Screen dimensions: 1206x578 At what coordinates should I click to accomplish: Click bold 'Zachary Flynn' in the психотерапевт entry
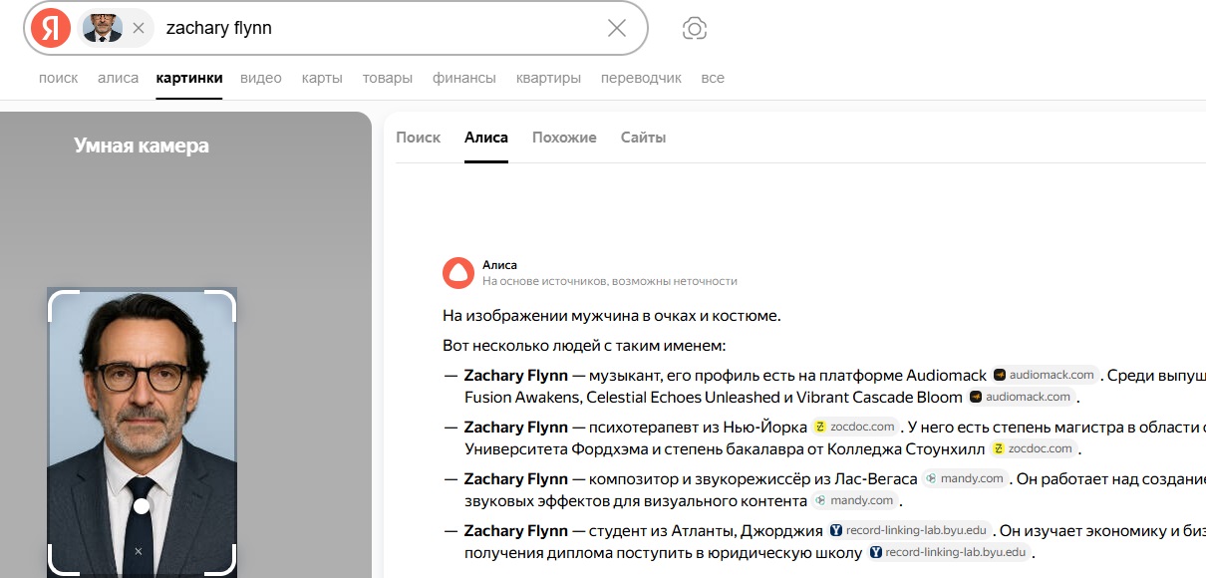tap(516, 427)
